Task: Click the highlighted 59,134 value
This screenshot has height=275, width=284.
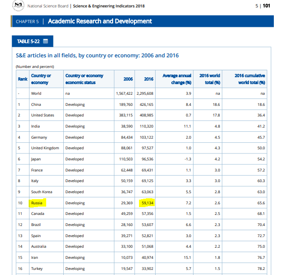Action: [147, 203]
